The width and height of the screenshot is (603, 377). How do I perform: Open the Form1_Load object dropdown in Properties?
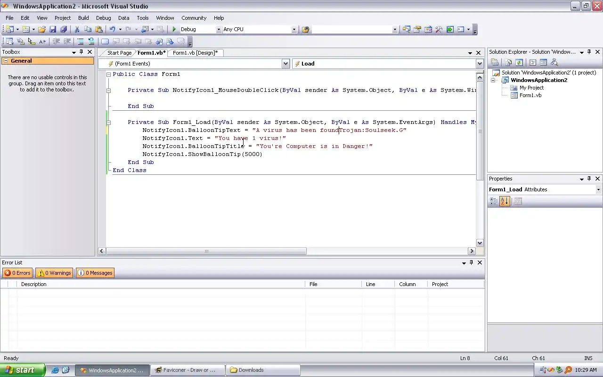598,189
